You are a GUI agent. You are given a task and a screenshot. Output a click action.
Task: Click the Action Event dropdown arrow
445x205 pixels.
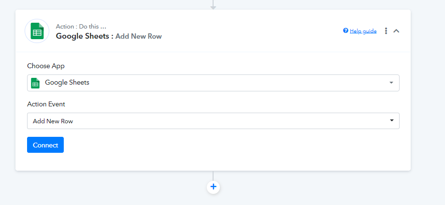point(392,120)
